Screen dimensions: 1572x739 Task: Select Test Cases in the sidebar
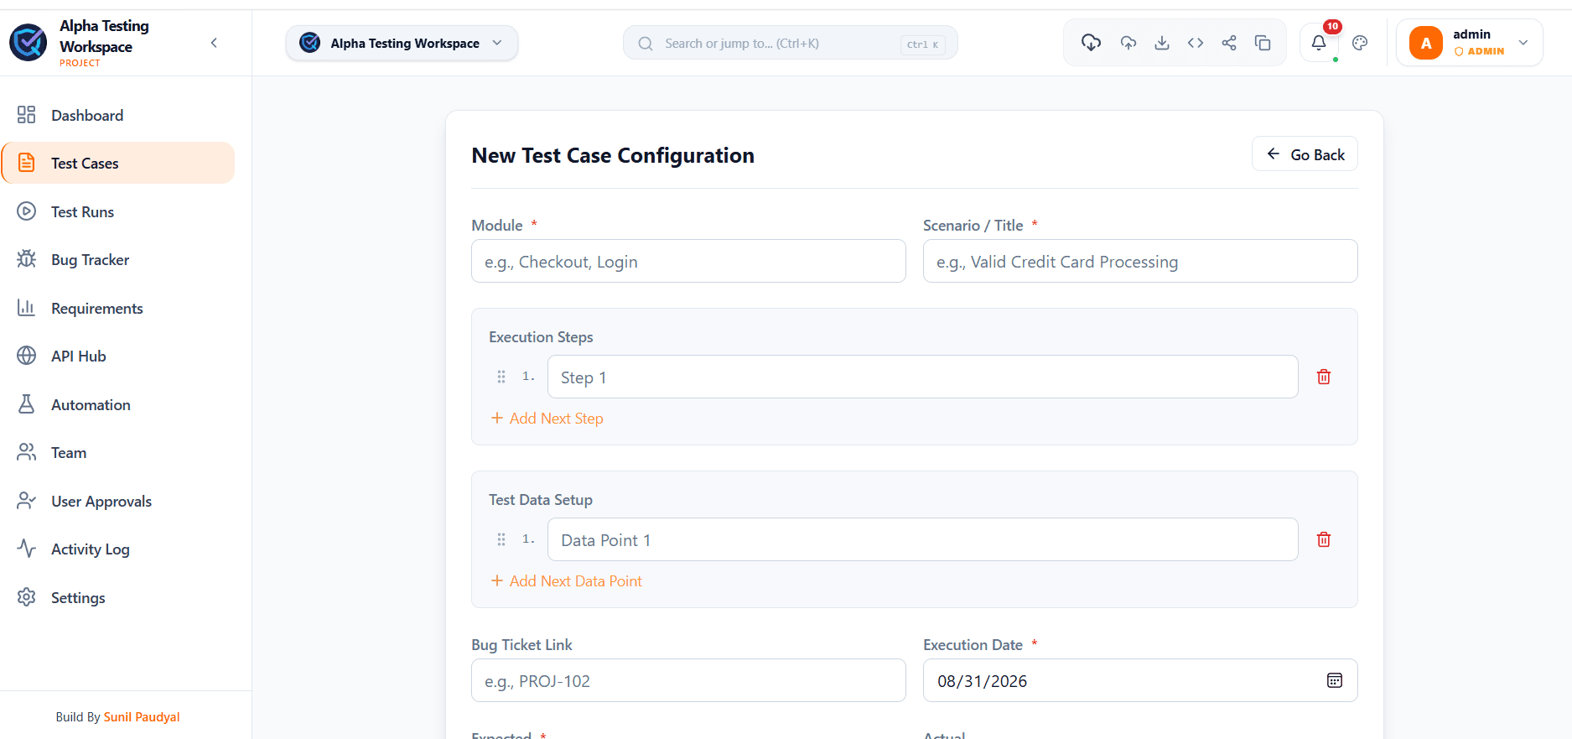pos(118,163)
